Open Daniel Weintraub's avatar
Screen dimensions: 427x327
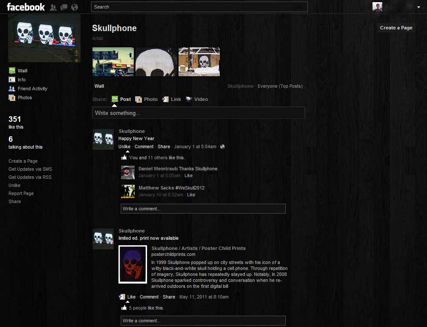(128, 172)
